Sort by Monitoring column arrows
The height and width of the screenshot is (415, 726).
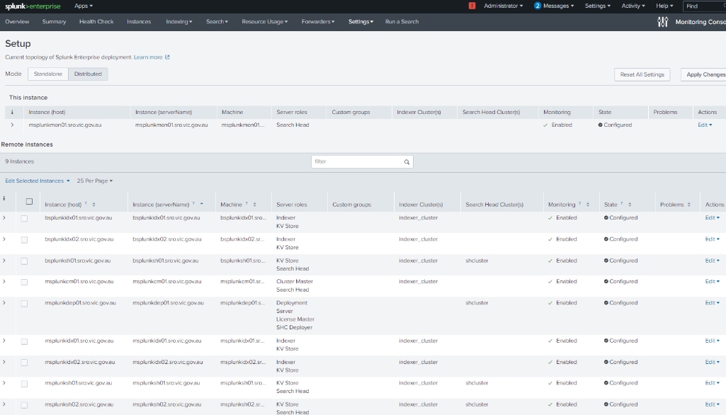coord(588,204)
